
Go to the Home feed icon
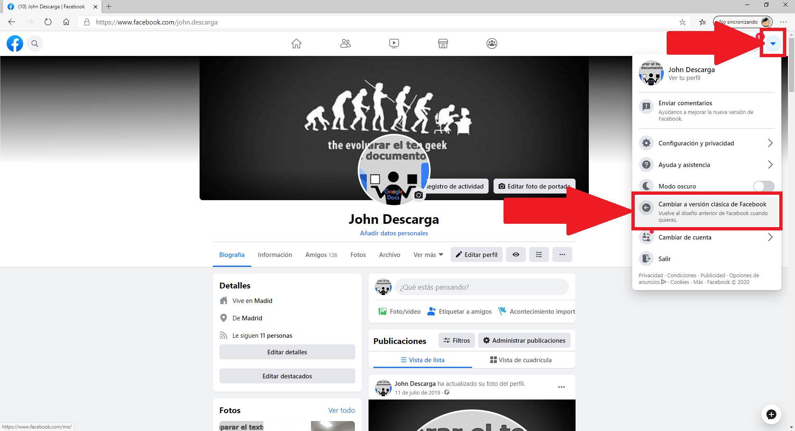[x=296, y=44]
